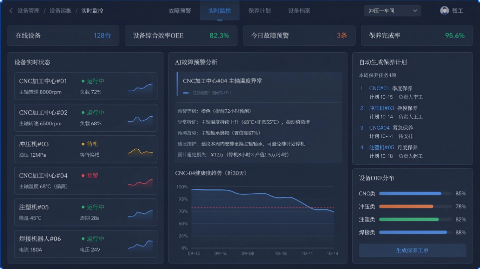Click orange standby dot of 冲压机#03
Screen dimensions: 480x269
point(83,144)
